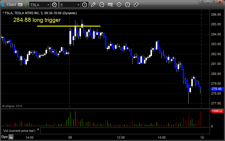
Task: Click the bar replay play button
Action: click(119, 5)
